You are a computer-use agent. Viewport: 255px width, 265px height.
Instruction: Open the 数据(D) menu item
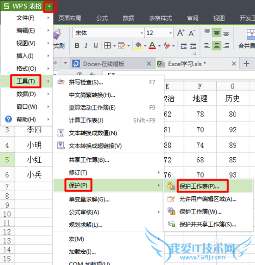27,94
